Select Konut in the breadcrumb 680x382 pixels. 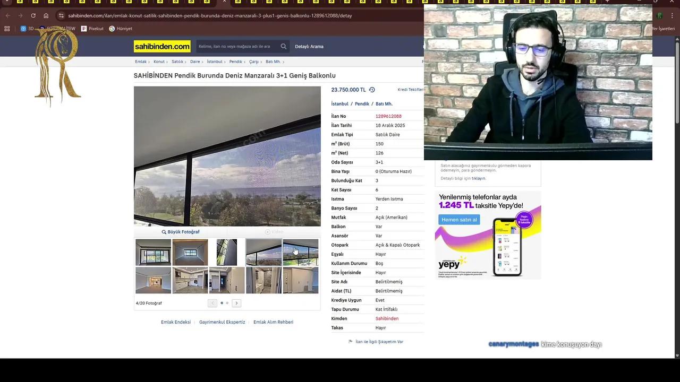point(159,62)
